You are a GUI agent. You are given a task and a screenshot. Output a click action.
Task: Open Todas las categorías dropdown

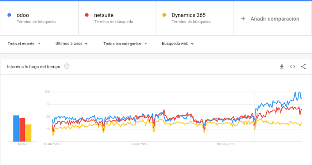tap(125, 44)
